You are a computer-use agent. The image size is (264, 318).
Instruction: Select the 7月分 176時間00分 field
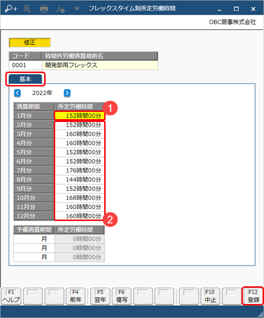pyautogui.click(x=79, y=171)
